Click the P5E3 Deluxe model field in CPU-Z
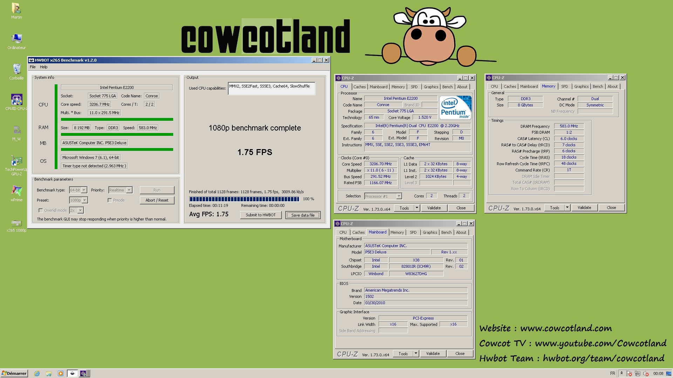The width and height of the screenshot is (673, 378). tap(397, 252)
